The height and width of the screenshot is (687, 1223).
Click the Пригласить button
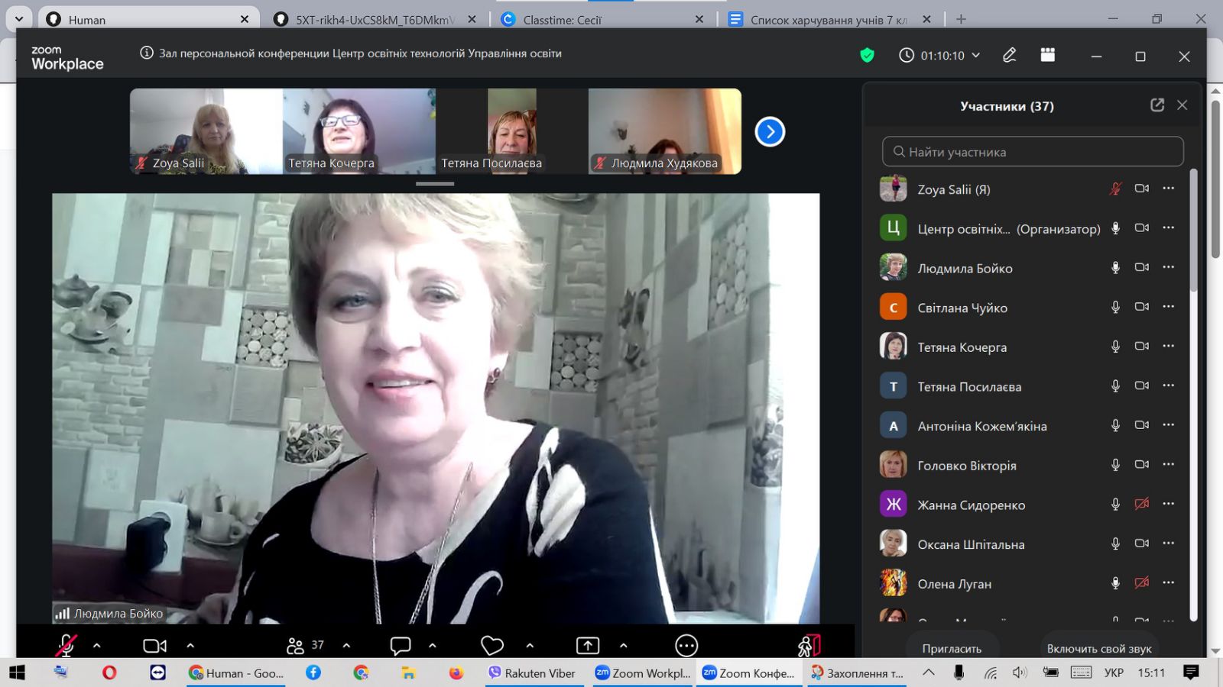pos(951,648)
